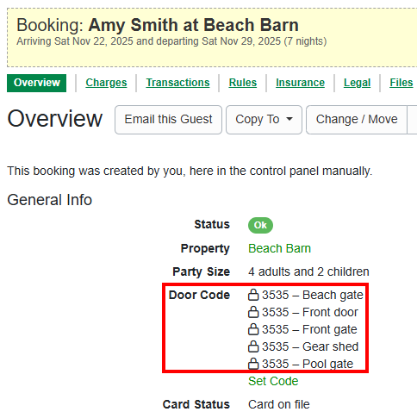Click the 'Amy Smith at Beach Barn' heading
This screenshot has height=418, width=417.
194,25
